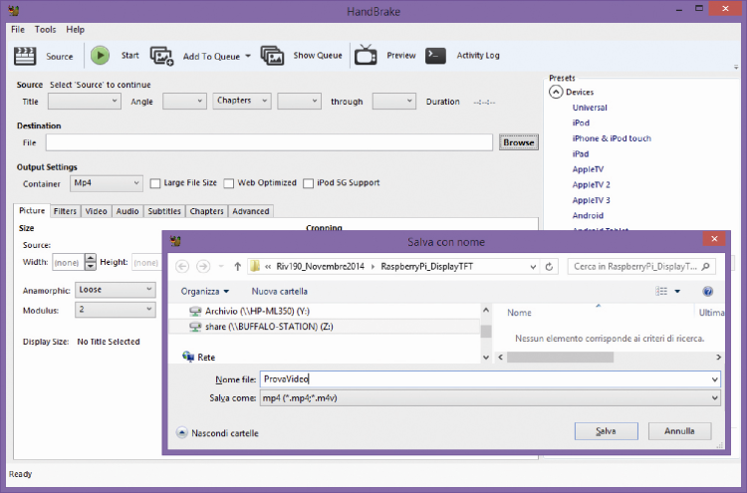Click Nuova cartella
The image size is (747, 493).
pyautogui.click(x=280, y=291)
